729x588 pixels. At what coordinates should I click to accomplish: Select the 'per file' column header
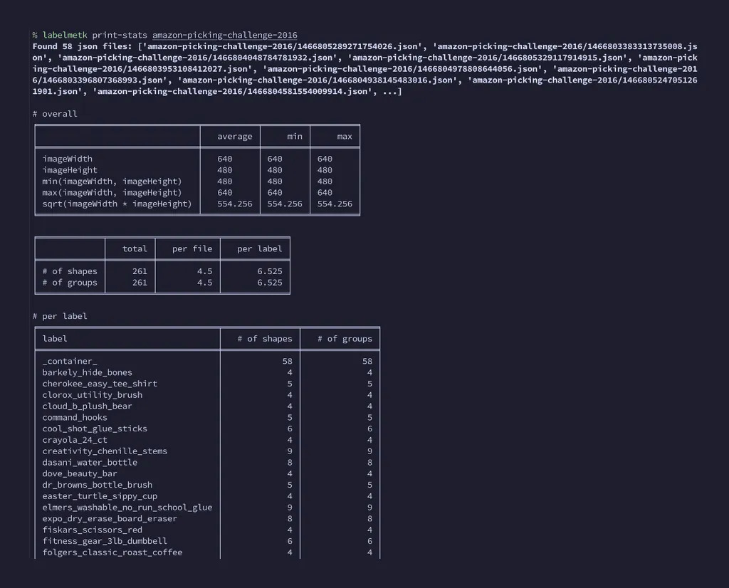coord(192,249)
